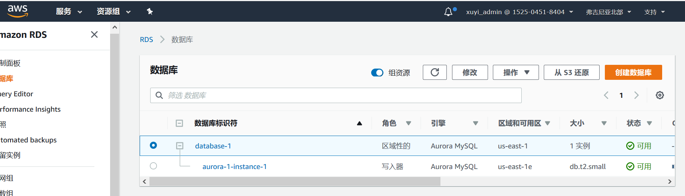Select the database-1 radio button
Screen dimensions: 685x196
pos(153,145)
